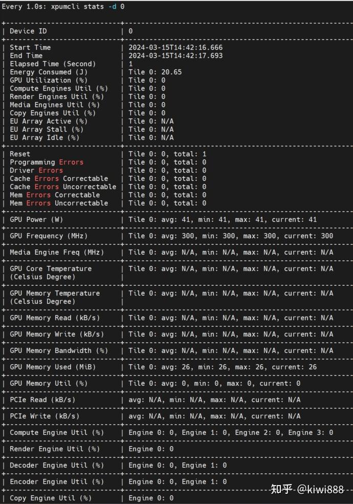
Task: Click the End Time timestamp value
Action: pyautogui.click(x=175, y=56)
